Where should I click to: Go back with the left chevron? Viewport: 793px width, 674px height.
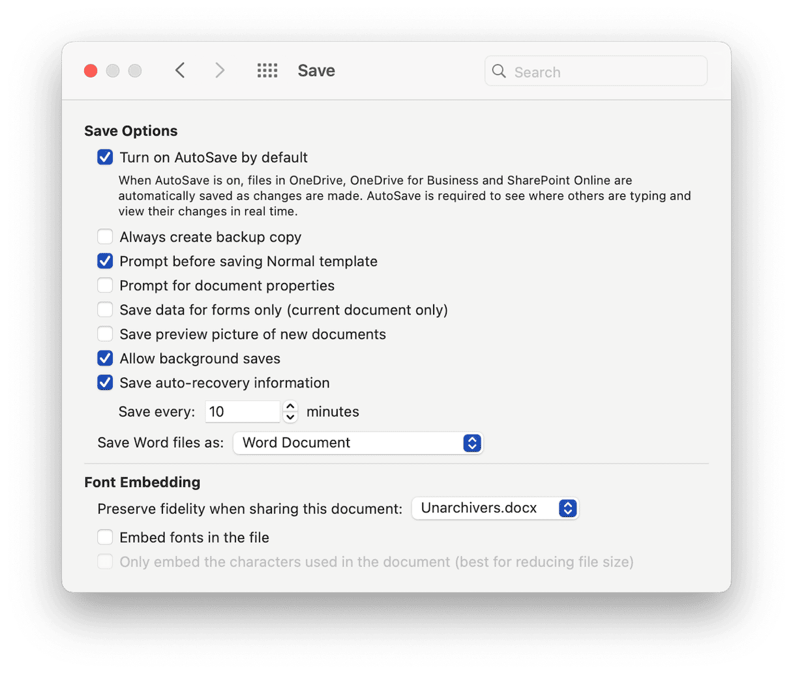180,70
